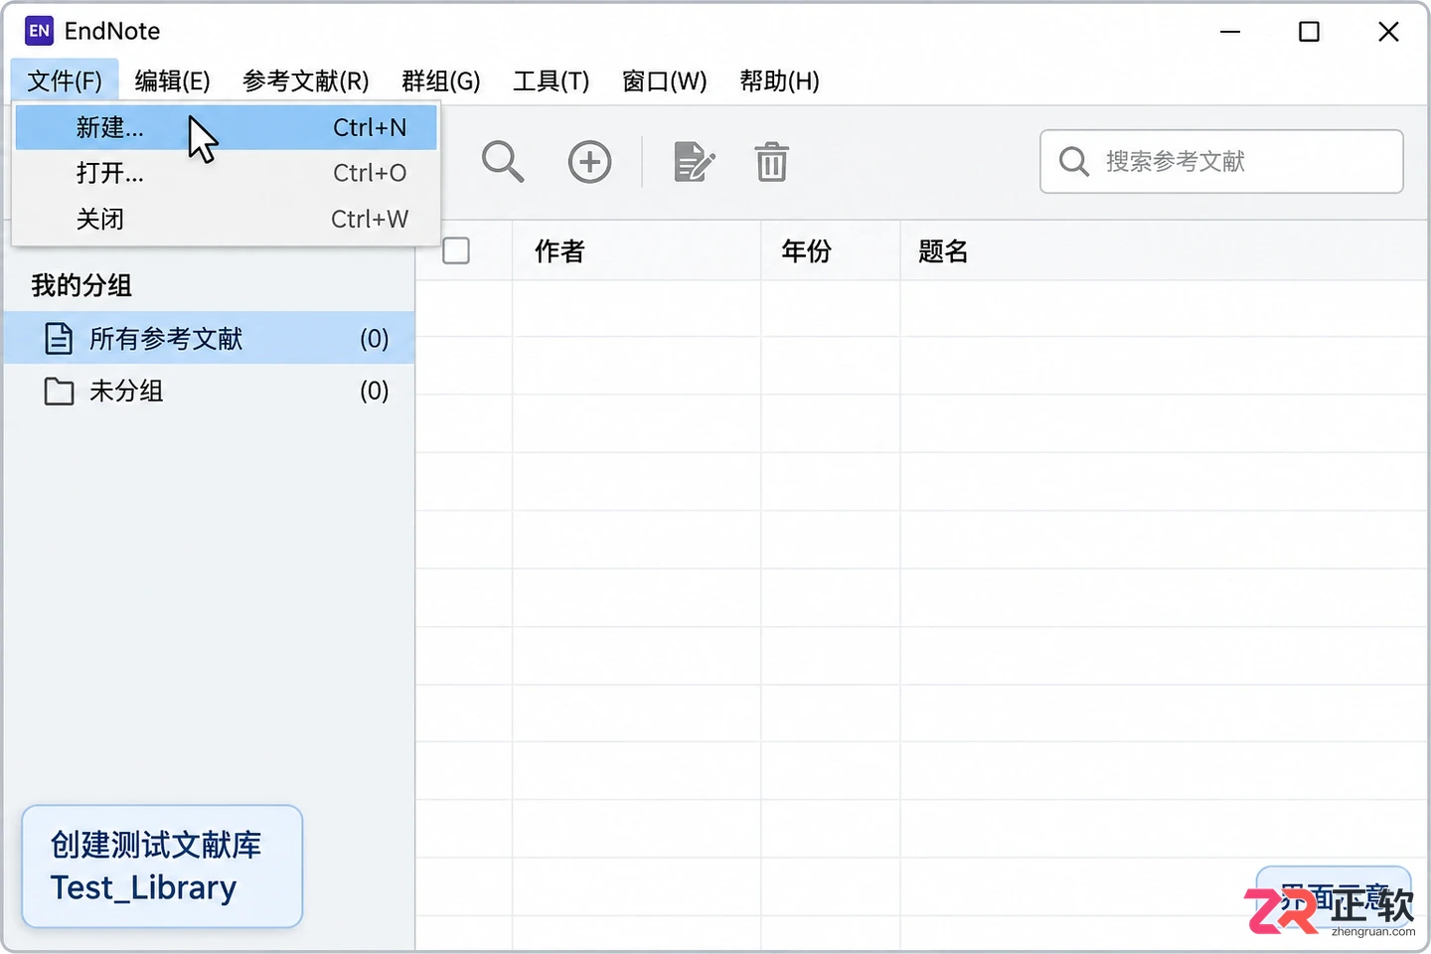
Task: Click the 搜索参考文献 search field
Action: [1221, 161]
